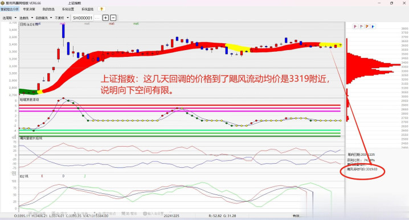The height and width of the screenshot is (220, 409).
Task: Open the 不复权 adjustment dropdown
Action: (62, 18)
